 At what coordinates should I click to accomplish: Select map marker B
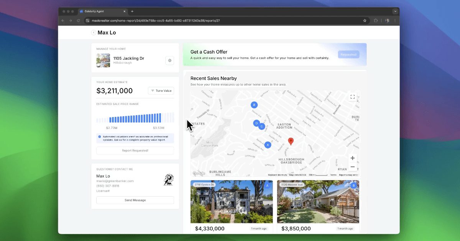254,104
